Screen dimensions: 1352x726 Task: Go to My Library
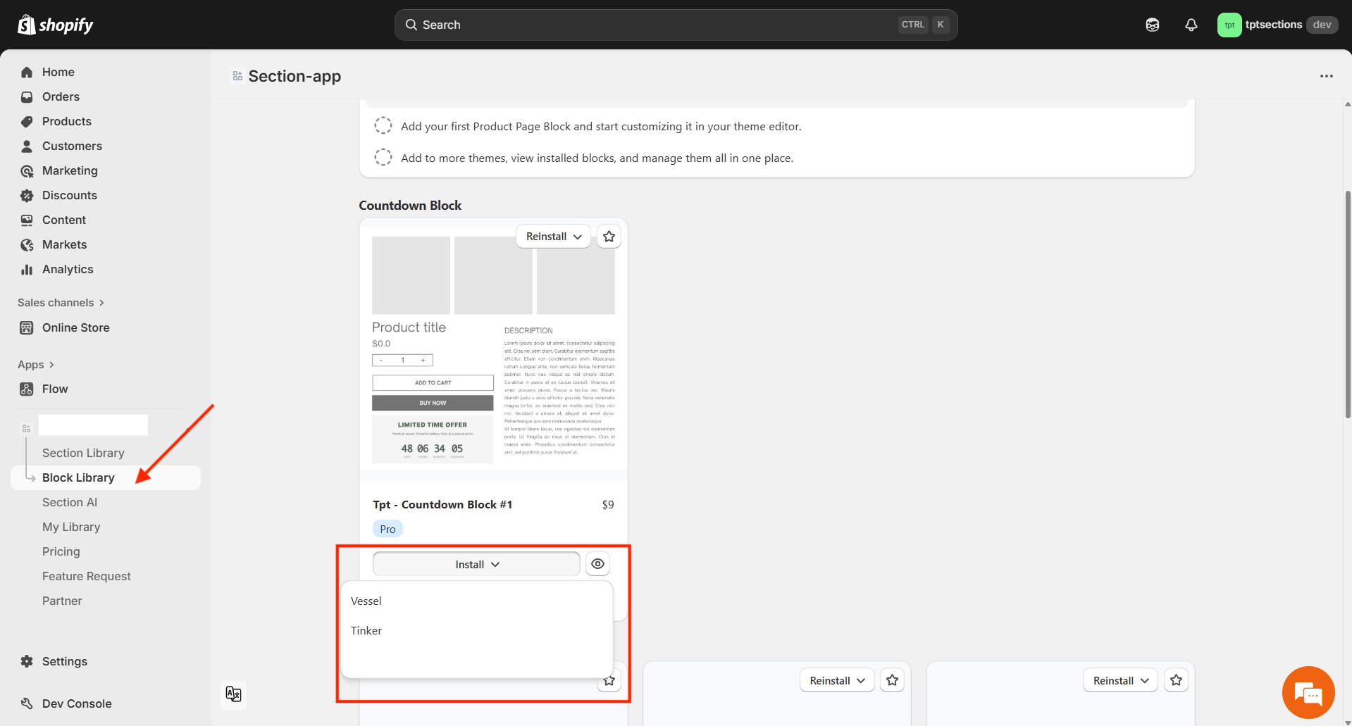(x=71, y=527)
